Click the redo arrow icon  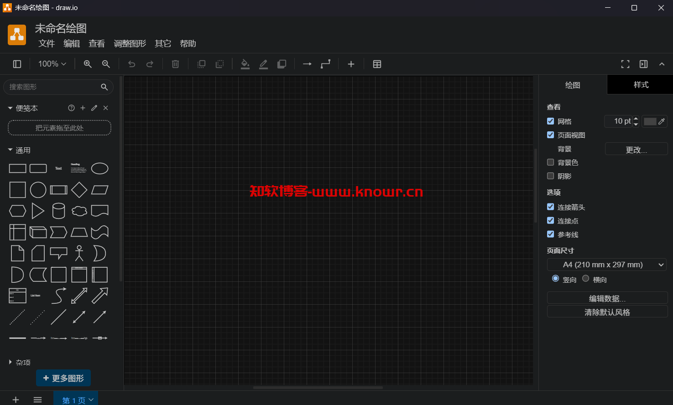[150, 64]
